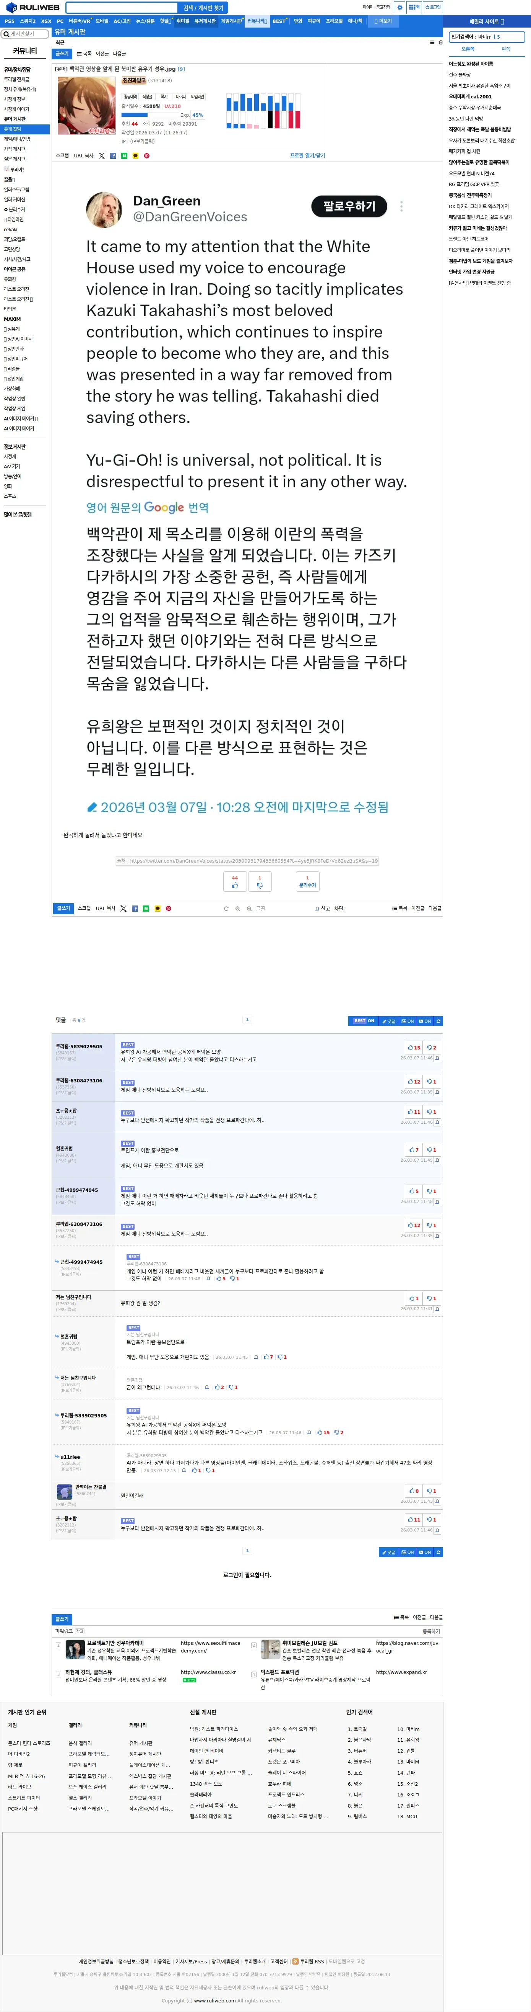Image resolution: width=531 pixels, height=2012 pixels.
Task: Toggle 프로필 열기/닫기 profile visibility
Action: click(x=307, y=155)
